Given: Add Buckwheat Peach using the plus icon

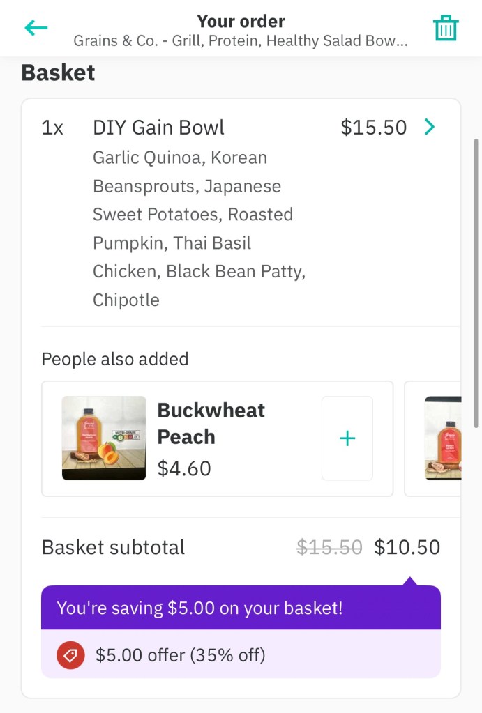Looking at the screenshot, I should 347,438.
